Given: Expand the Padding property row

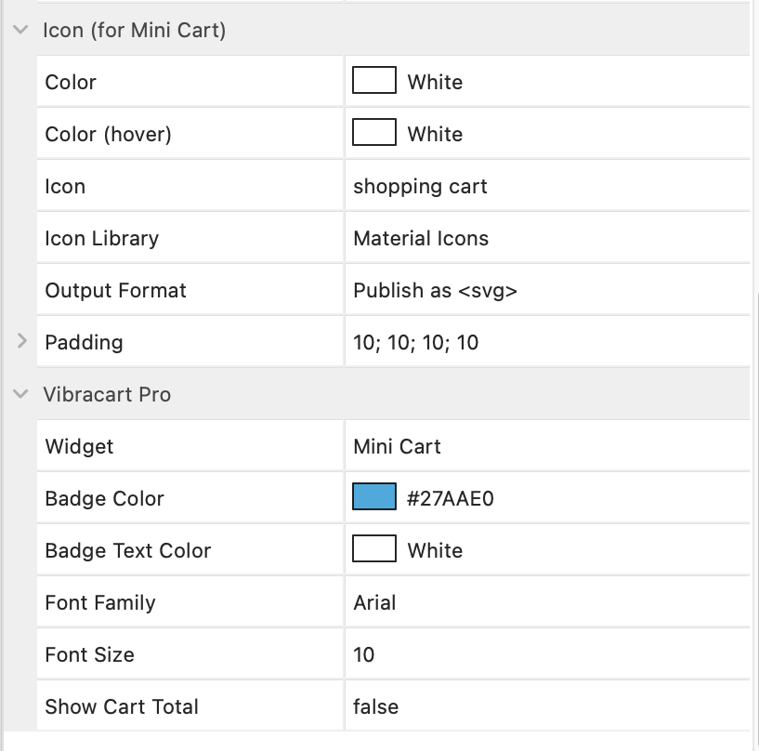Looking at the screenshot, I should pos(21,342).
